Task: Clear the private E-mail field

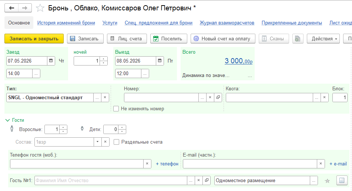Action: coord(321,164)
